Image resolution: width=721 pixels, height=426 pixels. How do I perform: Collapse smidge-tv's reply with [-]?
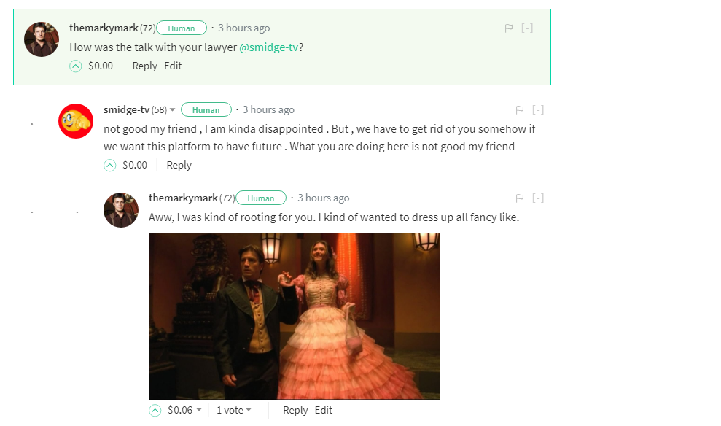(538, 109)
